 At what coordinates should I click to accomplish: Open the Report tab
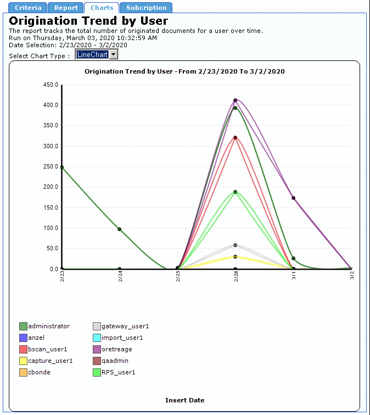click(x=66, y=8)
